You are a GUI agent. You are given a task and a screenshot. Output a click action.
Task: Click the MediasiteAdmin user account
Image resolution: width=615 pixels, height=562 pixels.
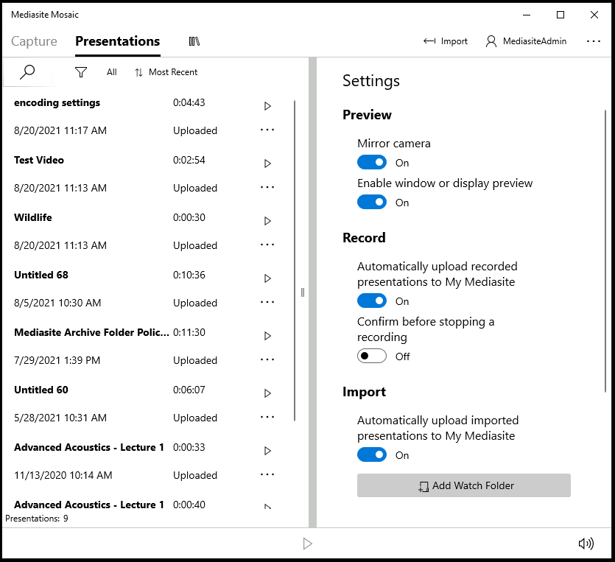tap(526, 41)
